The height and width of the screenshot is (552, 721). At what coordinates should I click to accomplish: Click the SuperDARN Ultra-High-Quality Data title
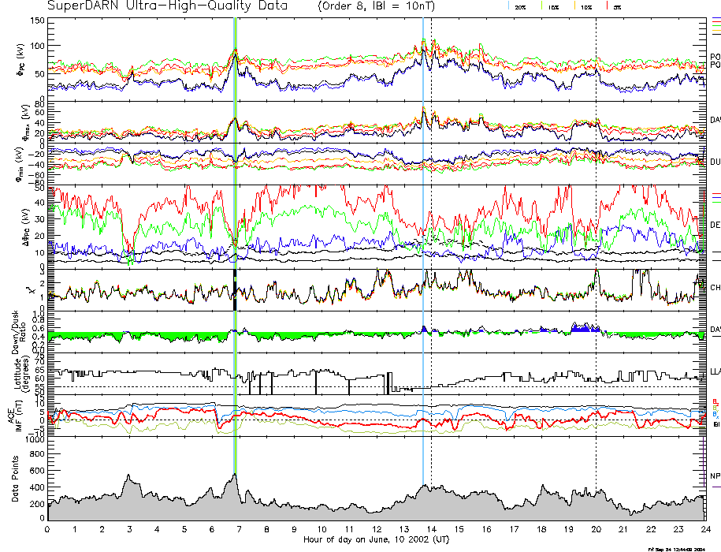167,6
